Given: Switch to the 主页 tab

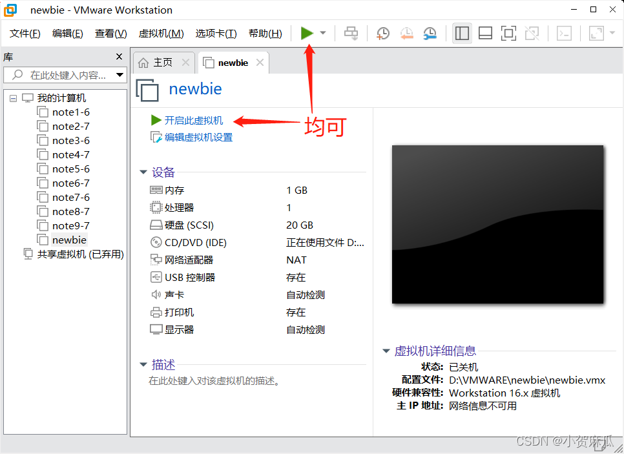Looking at the screenshot, I should tap(163, 63).
